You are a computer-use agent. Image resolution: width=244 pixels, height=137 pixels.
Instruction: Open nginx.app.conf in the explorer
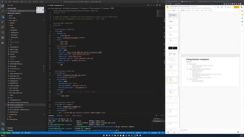[14, 76]
